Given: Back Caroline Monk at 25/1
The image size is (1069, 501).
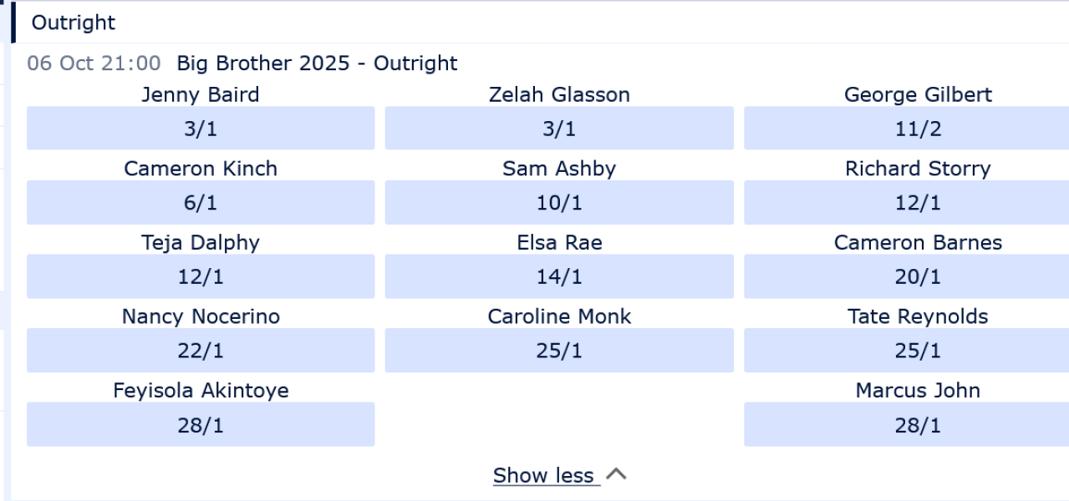Looking at the screenshot, I should click(x=559, y=351).
